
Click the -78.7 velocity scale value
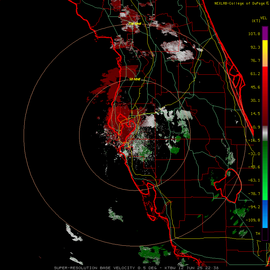(254, 194)
